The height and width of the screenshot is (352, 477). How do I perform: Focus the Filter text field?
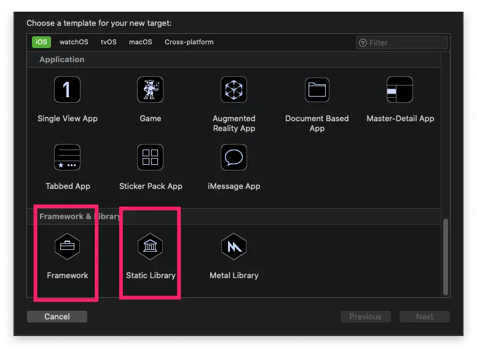tap(402, 42)
